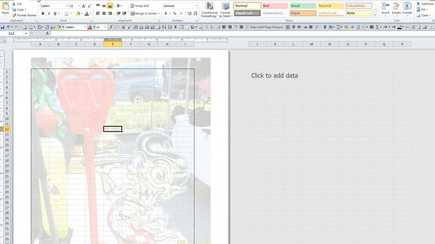Activate the Format Painter
The image size is (435, 244).
(x=24, y=15)
